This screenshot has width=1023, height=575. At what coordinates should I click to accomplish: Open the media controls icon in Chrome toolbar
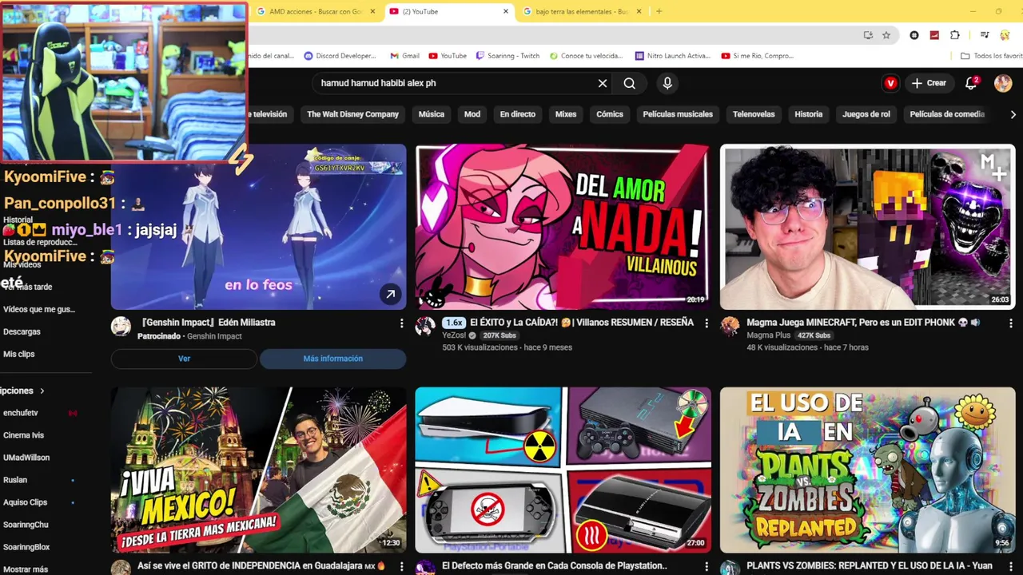985,35
